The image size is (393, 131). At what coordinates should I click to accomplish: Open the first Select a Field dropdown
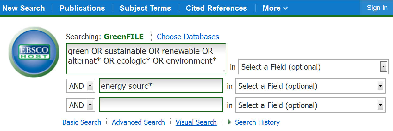[313, 67]
